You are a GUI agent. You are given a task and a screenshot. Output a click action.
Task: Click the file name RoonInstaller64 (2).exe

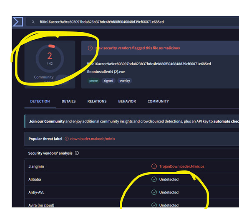tap(106, 72)
